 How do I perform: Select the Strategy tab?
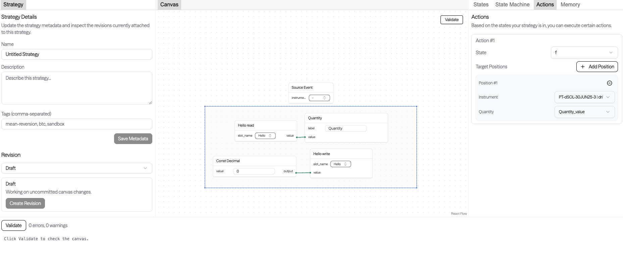13,5
